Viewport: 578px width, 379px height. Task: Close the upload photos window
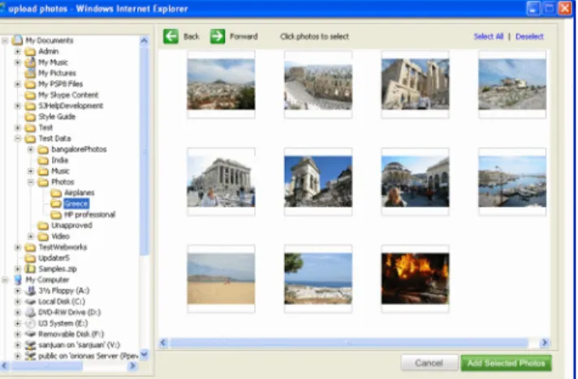point(565,8)
